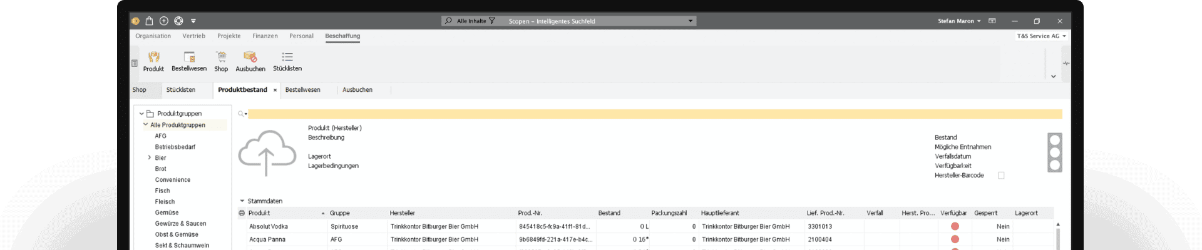This screenshot has width=1202, height=250.
Task: Click the activity pulse icon right of ribbon
Action: pyautogui.click(x=1066, y=63)
